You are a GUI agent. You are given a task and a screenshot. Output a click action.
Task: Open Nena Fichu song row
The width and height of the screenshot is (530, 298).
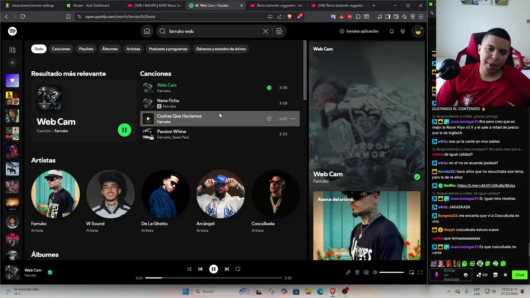click(x=220, y=103)
